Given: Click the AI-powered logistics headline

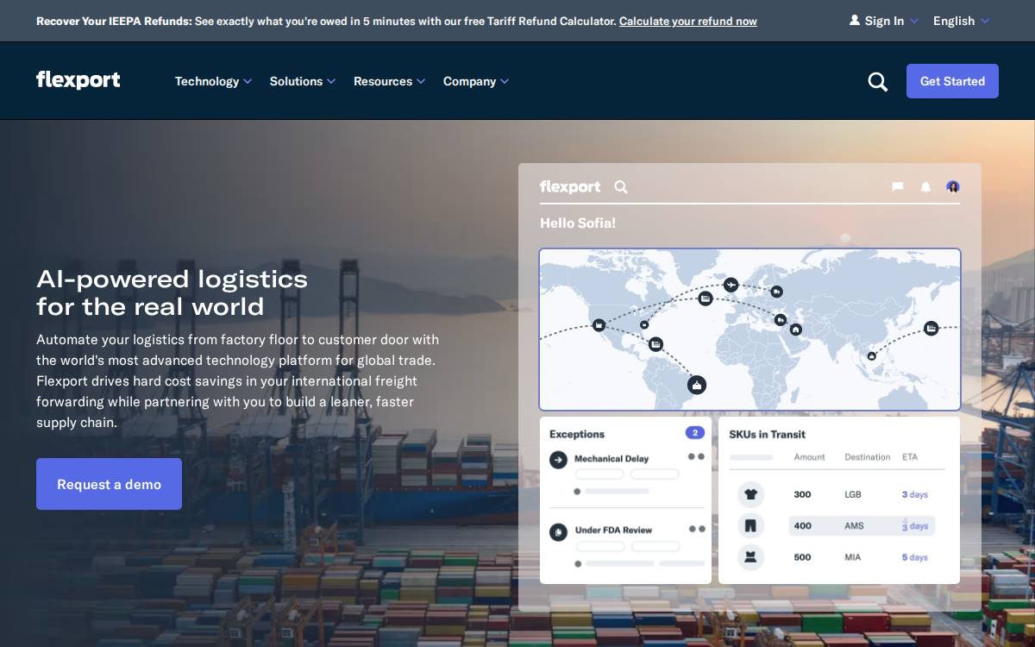Looking at the screenshot, I should (x=172, y=292).
